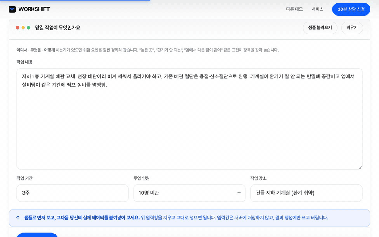This screenshot has width=379, height=237.
Task: Click the 작업 장소 label
Action: (258, 178)
